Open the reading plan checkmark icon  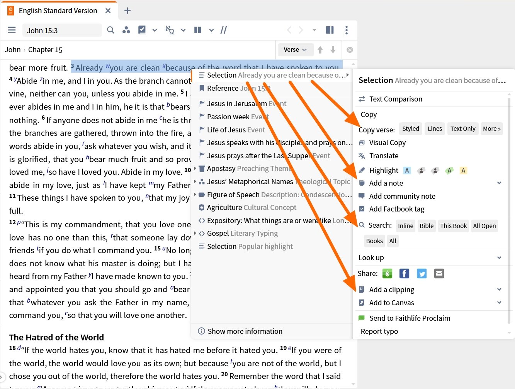pos(142,30)
